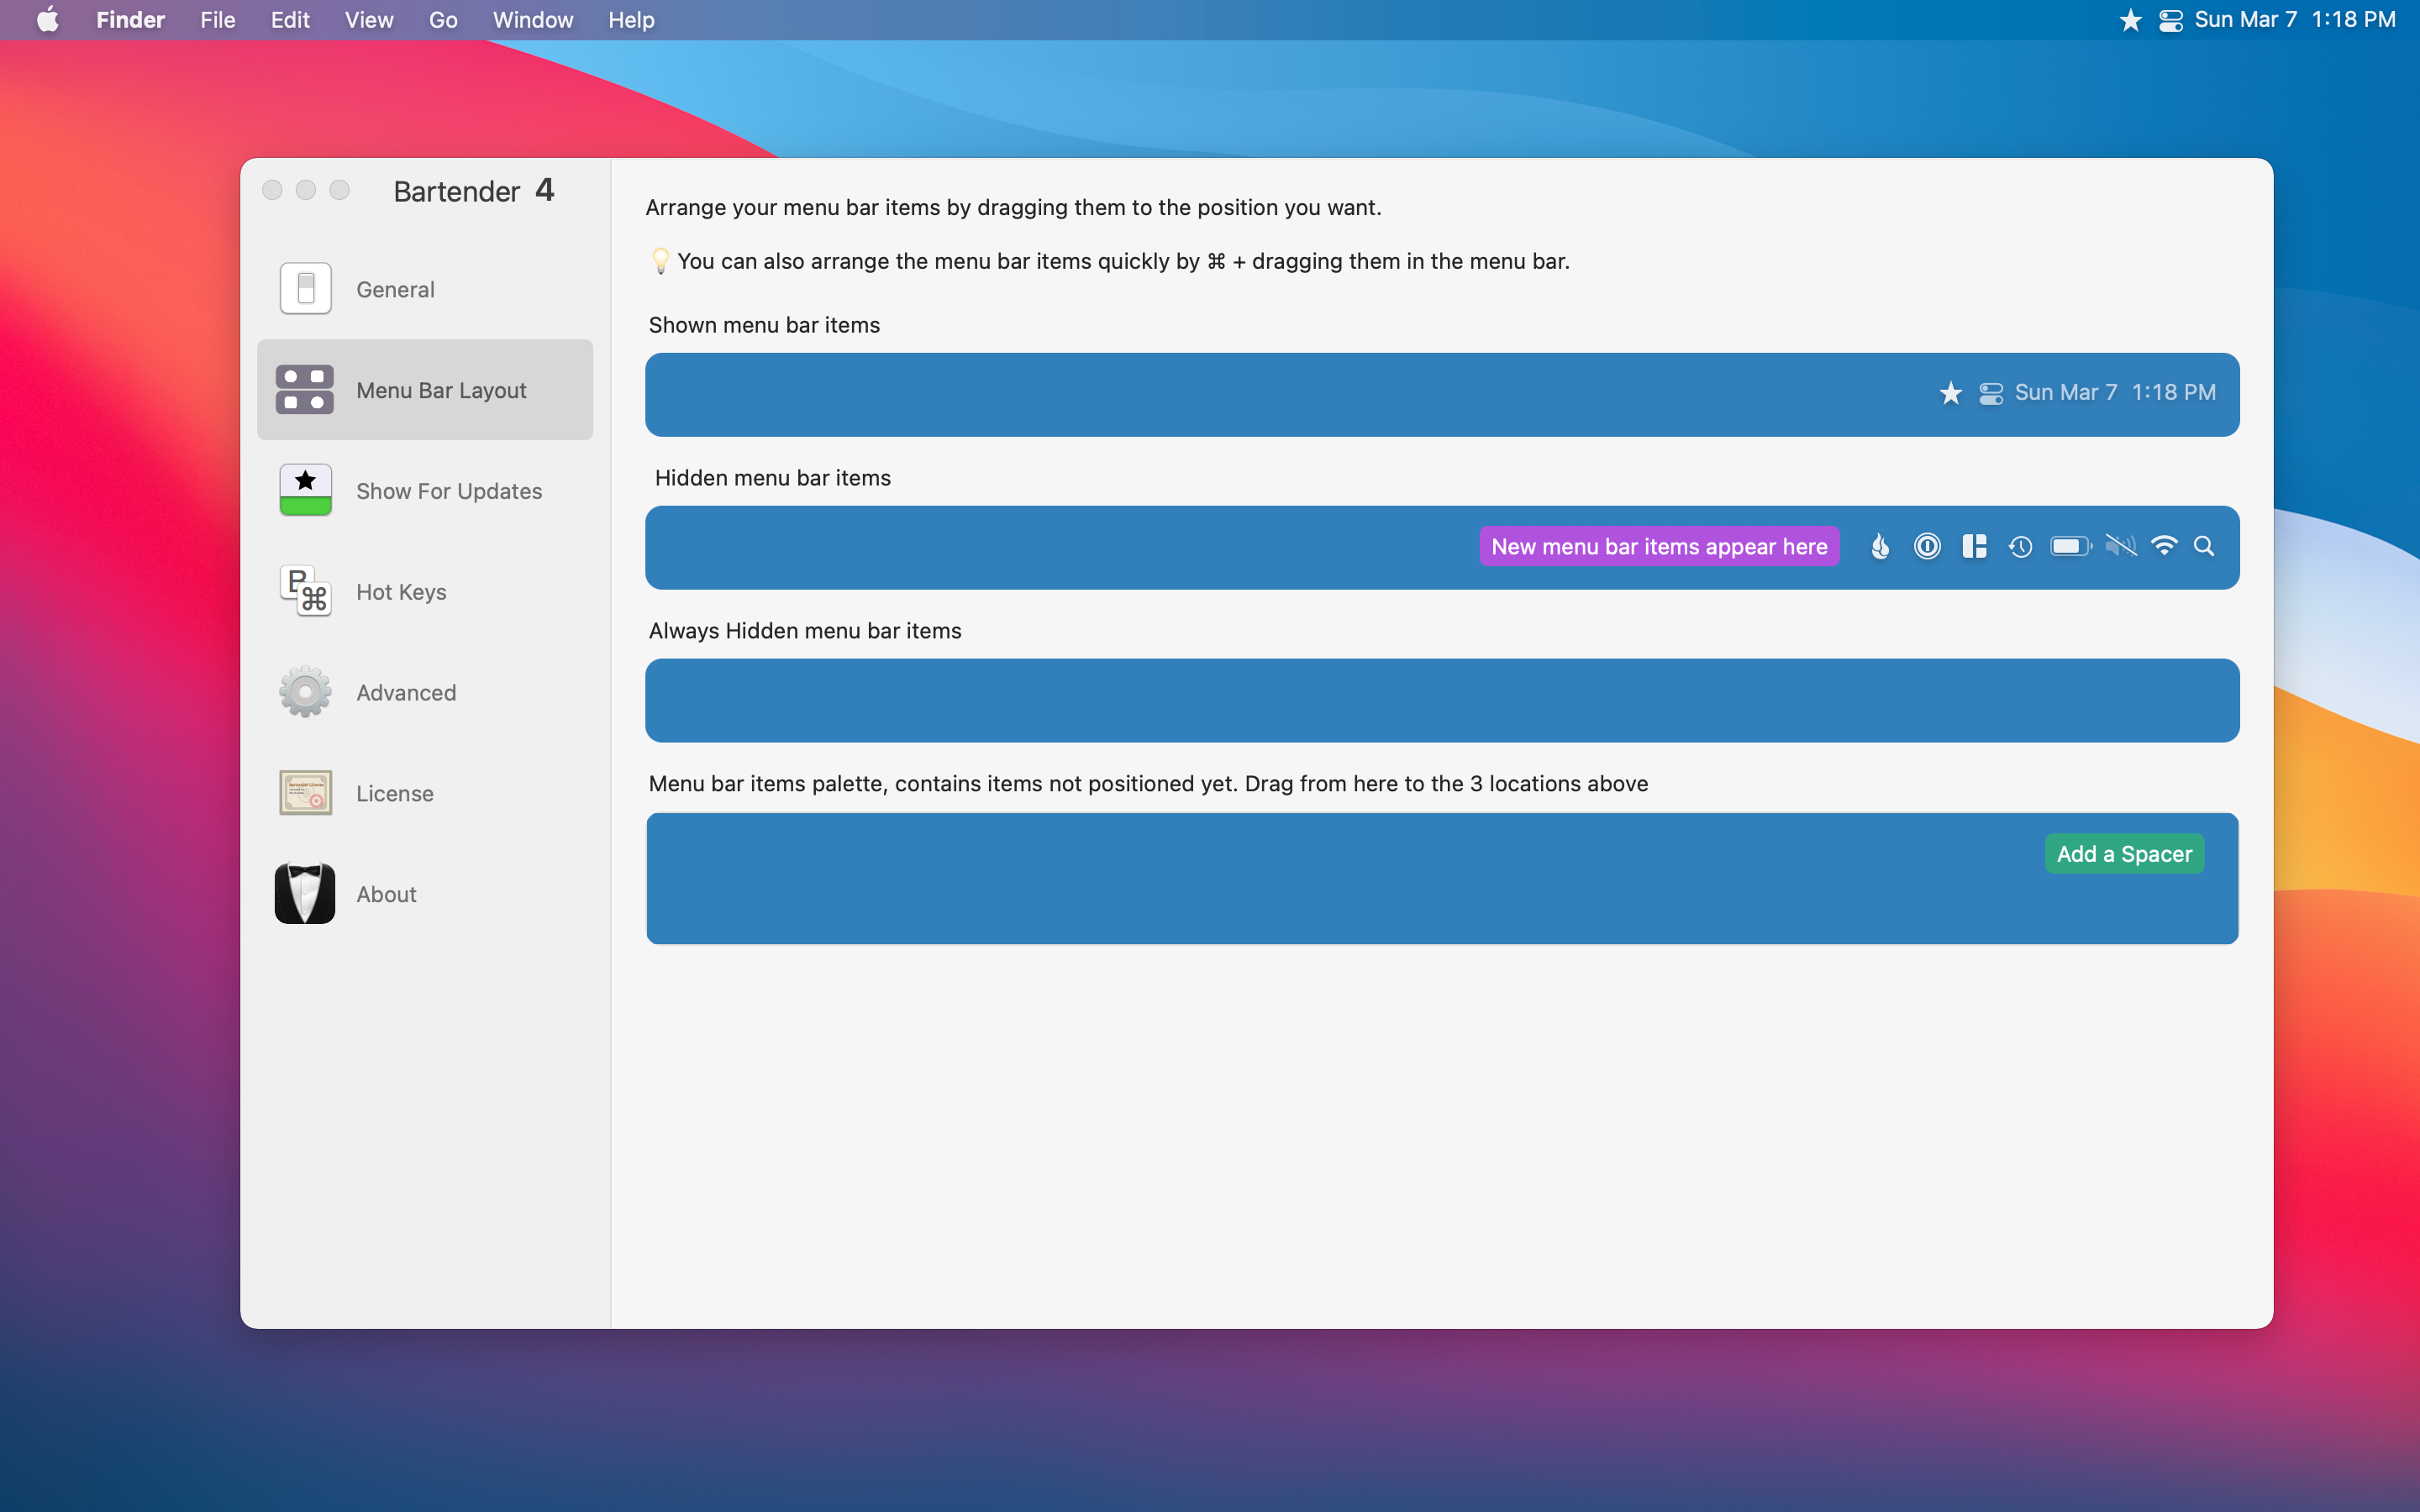The height and width of the screenshot is (1512, 2420).
Task: Select Menu Bar Layout in sidebar
Action: (425, 390)
